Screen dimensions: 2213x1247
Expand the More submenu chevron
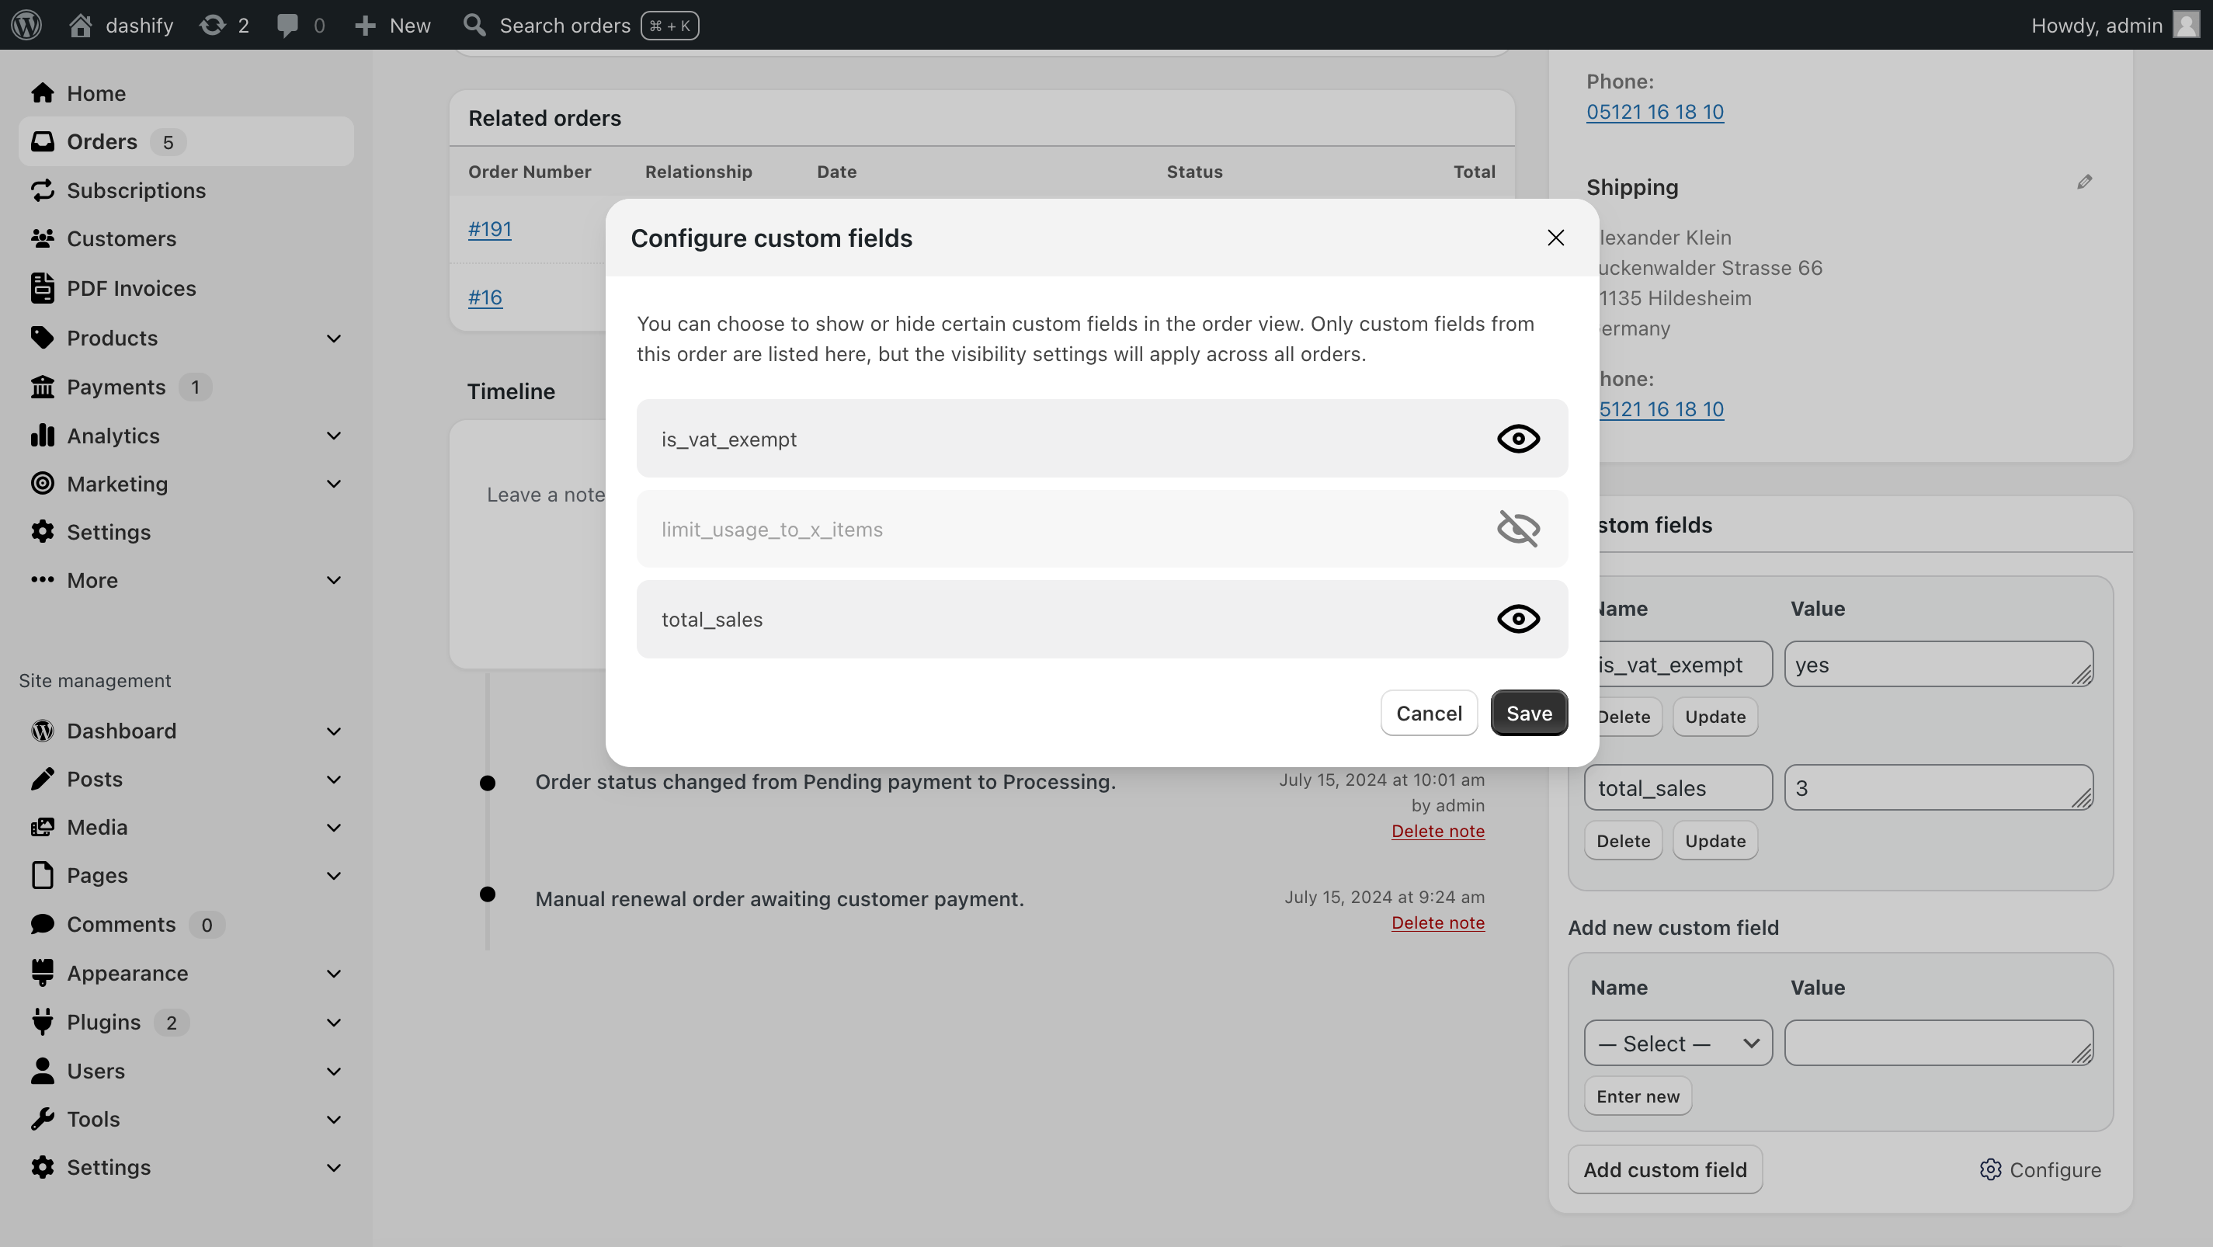334,581
